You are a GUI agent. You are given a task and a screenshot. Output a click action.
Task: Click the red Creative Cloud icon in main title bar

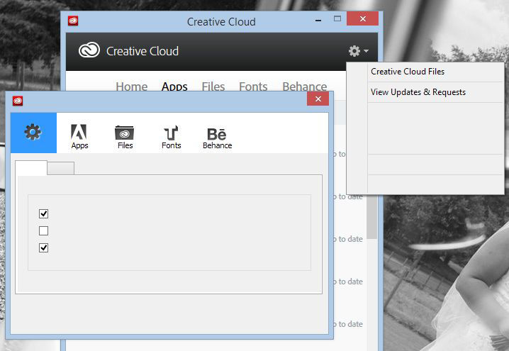coord(73,21)
